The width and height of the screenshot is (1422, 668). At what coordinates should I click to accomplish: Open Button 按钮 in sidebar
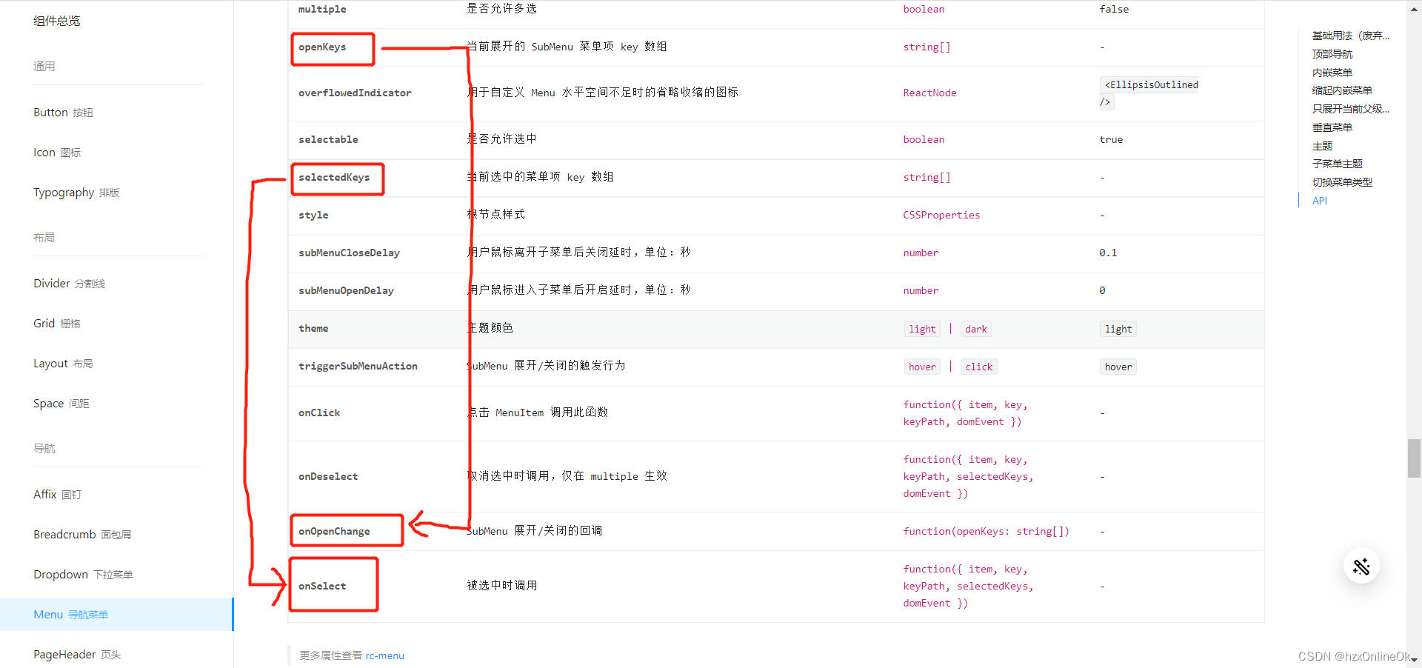63,113
